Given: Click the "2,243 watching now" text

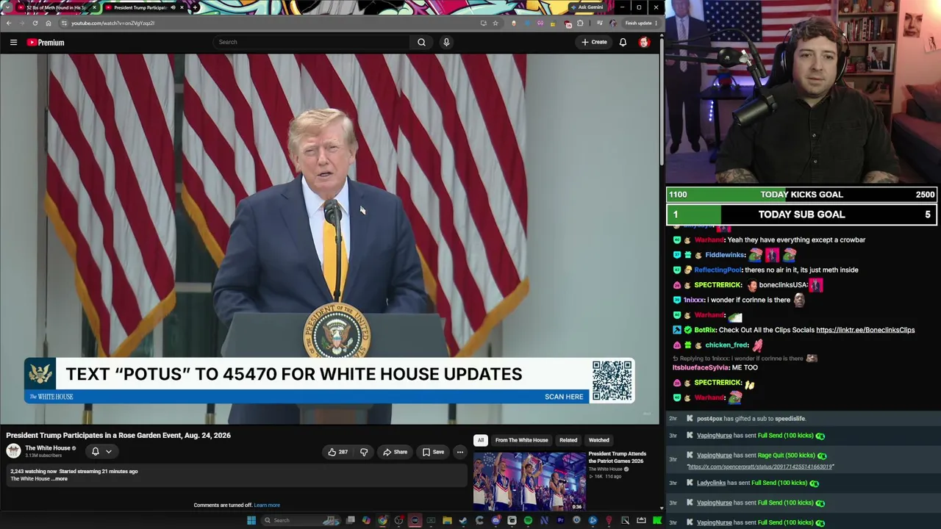Looking at the screenshot, I should pyautogui.click(x=32, y=472).
